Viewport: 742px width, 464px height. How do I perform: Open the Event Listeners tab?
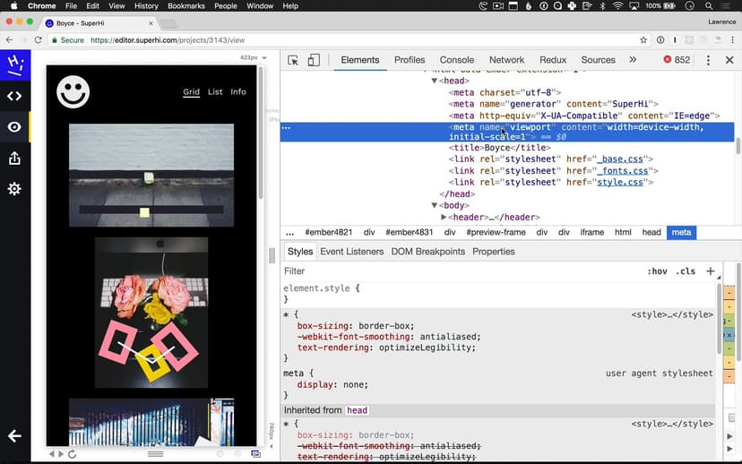pos(351,252)
